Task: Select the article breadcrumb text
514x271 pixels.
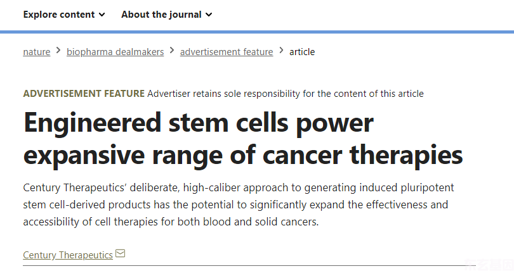Action: (302, 52)
